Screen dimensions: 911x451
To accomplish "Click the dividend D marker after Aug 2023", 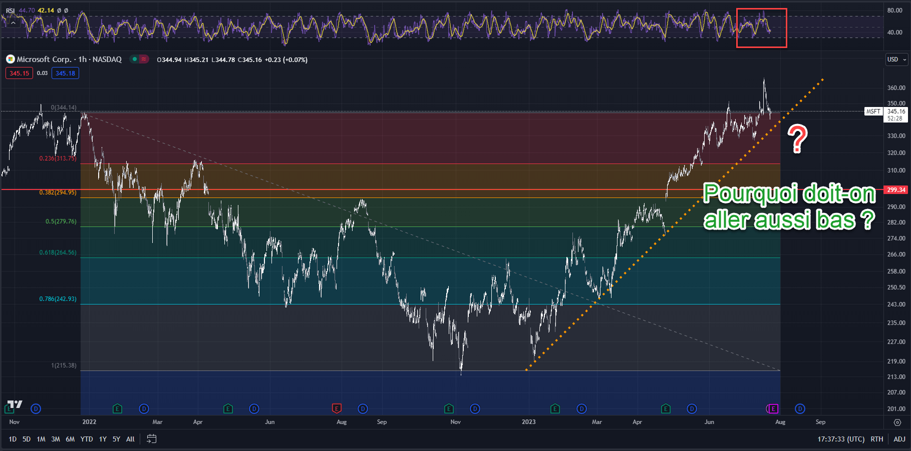I will pyautogui.click(x=800, y=408).
